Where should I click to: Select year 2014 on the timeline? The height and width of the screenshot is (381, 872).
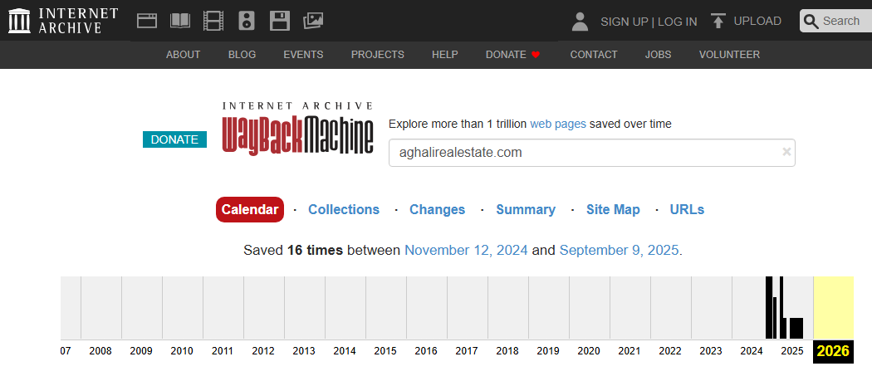(x=345, y=351)
